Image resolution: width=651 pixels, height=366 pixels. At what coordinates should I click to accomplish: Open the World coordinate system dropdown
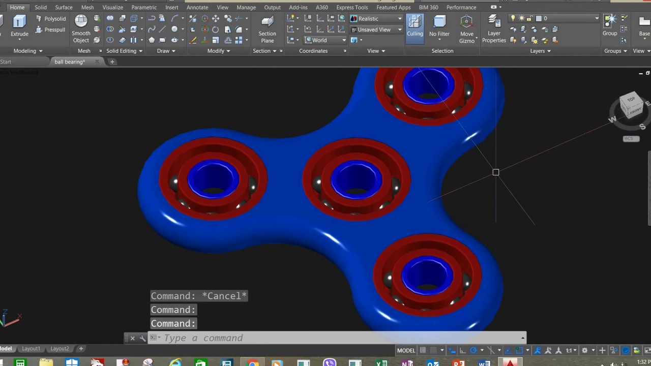(325, 40)
